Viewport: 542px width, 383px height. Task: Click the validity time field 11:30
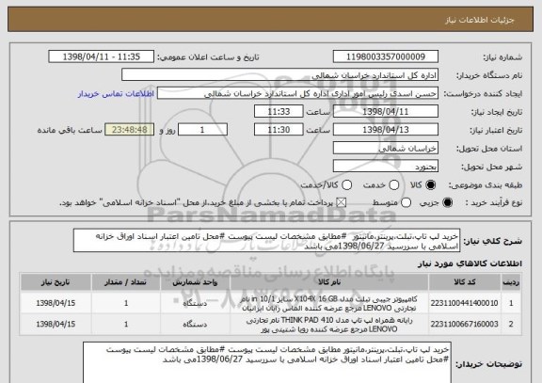tap(279, 130)
